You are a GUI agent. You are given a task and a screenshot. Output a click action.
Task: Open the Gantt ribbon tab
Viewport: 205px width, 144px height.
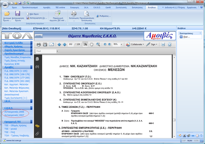click(108, 7)
